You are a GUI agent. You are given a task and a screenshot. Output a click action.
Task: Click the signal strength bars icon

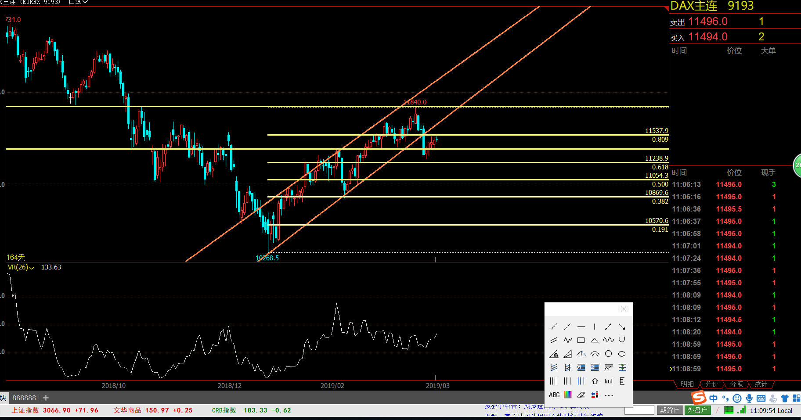coord(742,410)
